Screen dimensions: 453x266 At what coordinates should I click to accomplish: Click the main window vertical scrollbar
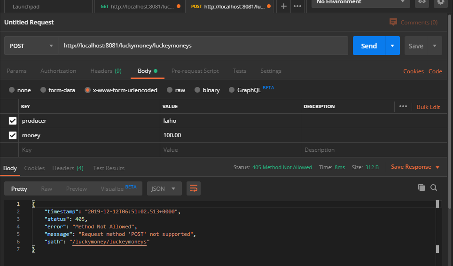pos(450,111)
